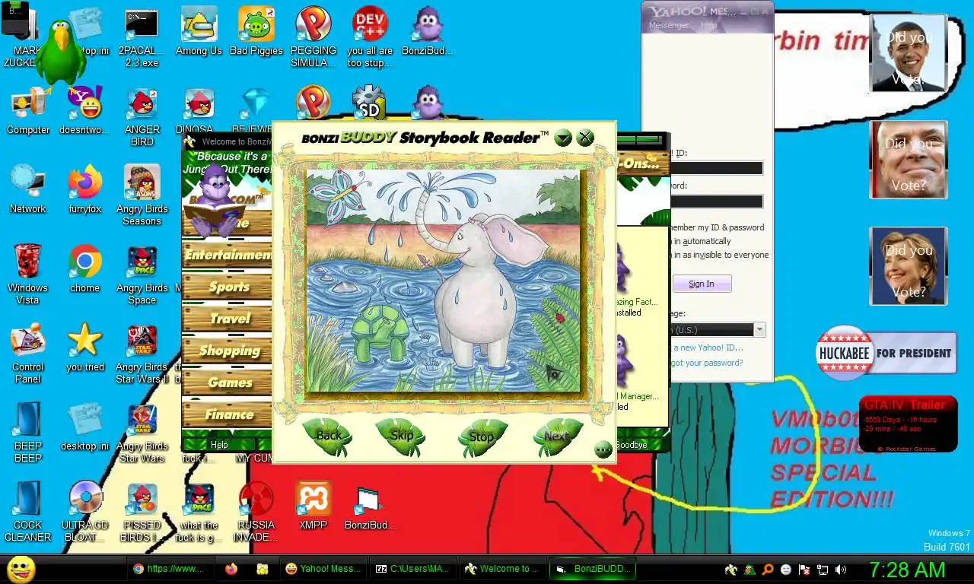Click the Obama 'Did you Vote?' gadget
Screen dimensions: 974x584
pyautogui.click(x=908, y=53)
